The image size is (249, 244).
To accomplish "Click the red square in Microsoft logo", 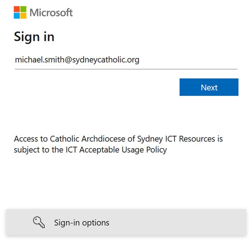I will pyautogui.click(x=17, y=9).
